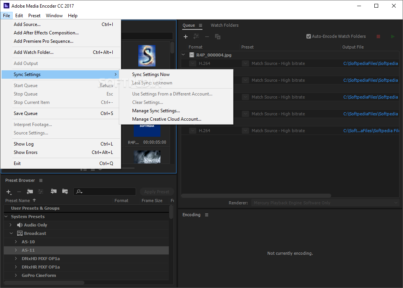Click Duplicate icon in Queue toolbar
The image size is (403, 288).
click(218, 37)
